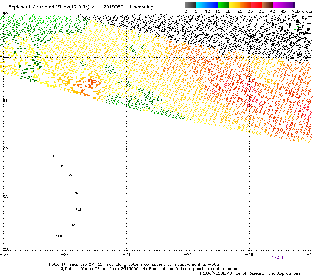Click the '>50 knots' legend label

[302, 11]
